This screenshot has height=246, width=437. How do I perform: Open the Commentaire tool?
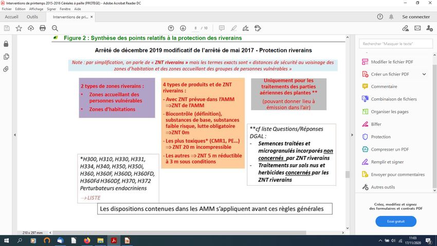coord(384,86)
